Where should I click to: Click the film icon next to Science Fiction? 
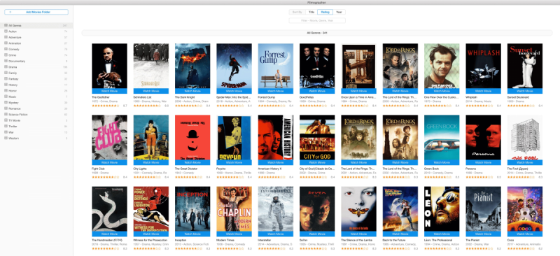point(6,114)
